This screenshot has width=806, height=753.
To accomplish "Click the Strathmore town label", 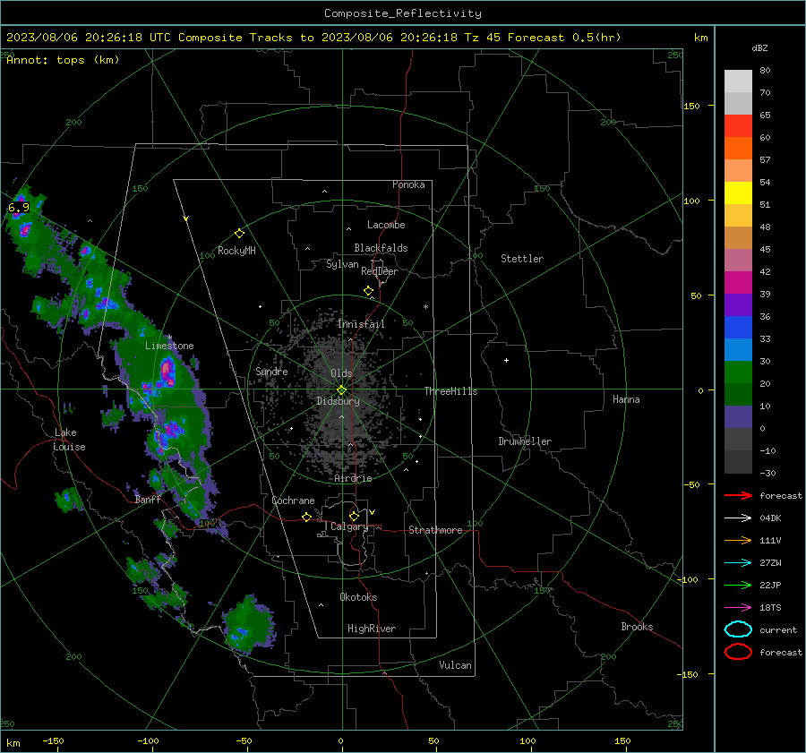I will click(x=435, y=530).
